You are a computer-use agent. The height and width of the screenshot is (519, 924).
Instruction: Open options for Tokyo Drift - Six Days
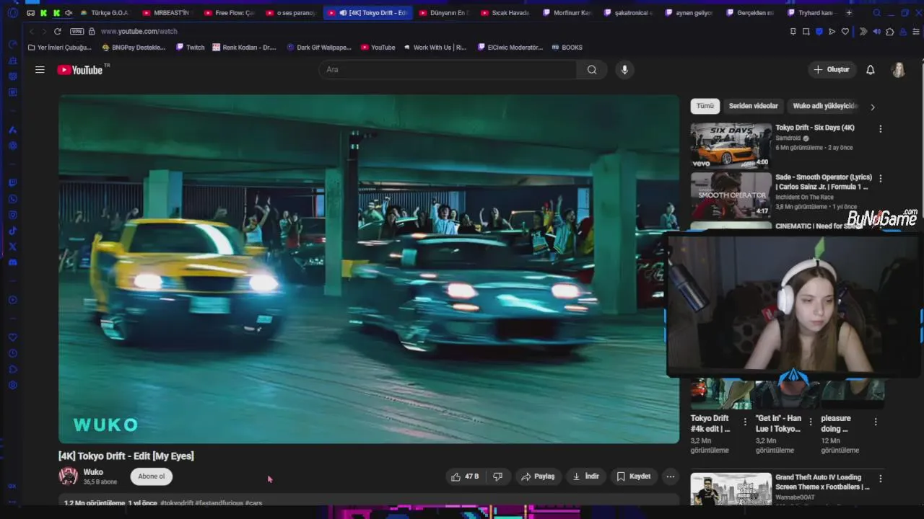point(880,129)
